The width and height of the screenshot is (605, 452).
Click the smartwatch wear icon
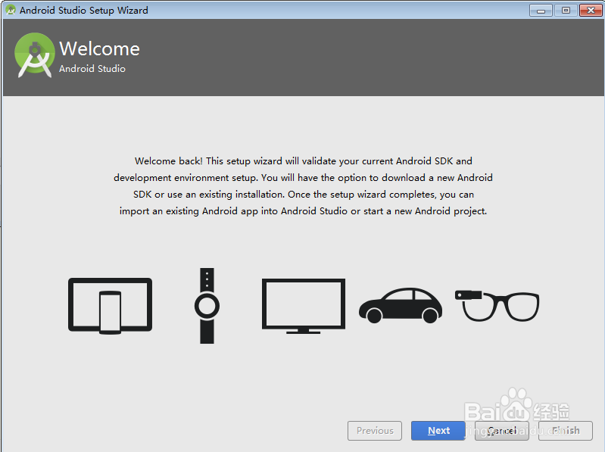tap(207, 305)
